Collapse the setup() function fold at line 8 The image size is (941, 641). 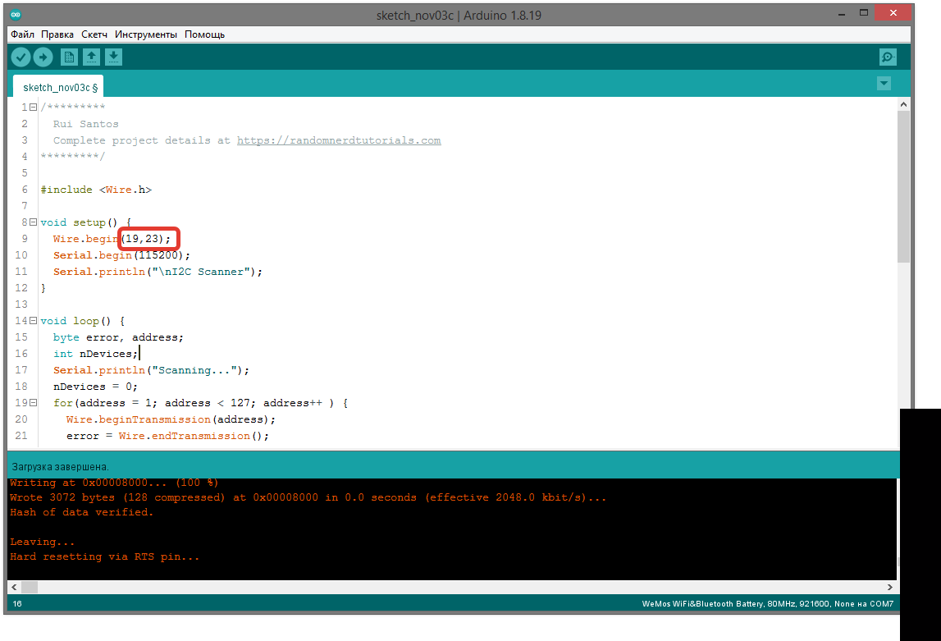(34, 222)
